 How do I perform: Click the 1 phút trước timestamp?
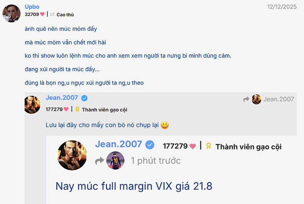[x=156, y=161]
